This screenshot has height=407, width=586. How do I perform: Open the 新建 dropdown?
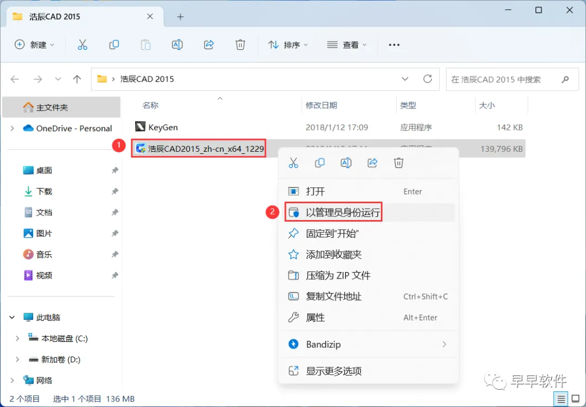tap(34, 45)
